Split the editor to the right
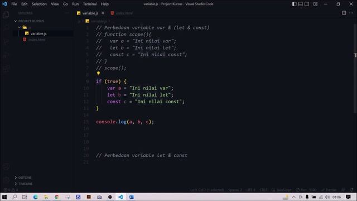This screenshot has height=201, width=357. pyautogui.click(x=344, y=13)
